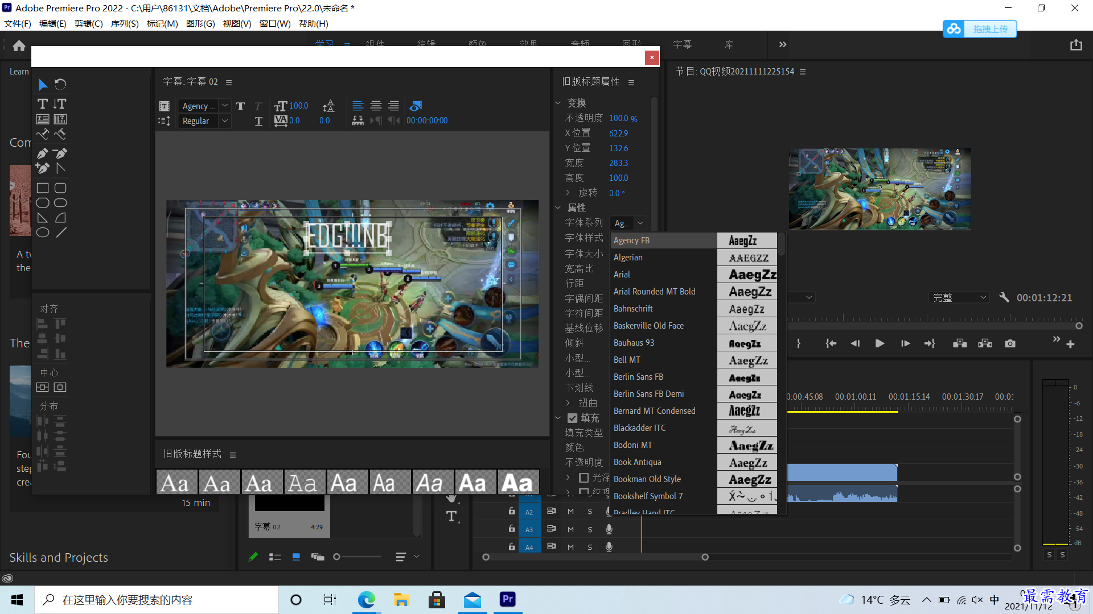Enable the 光泽 checkbox
This screenshot has width=1093, height=614.
[x=584, y=478]
